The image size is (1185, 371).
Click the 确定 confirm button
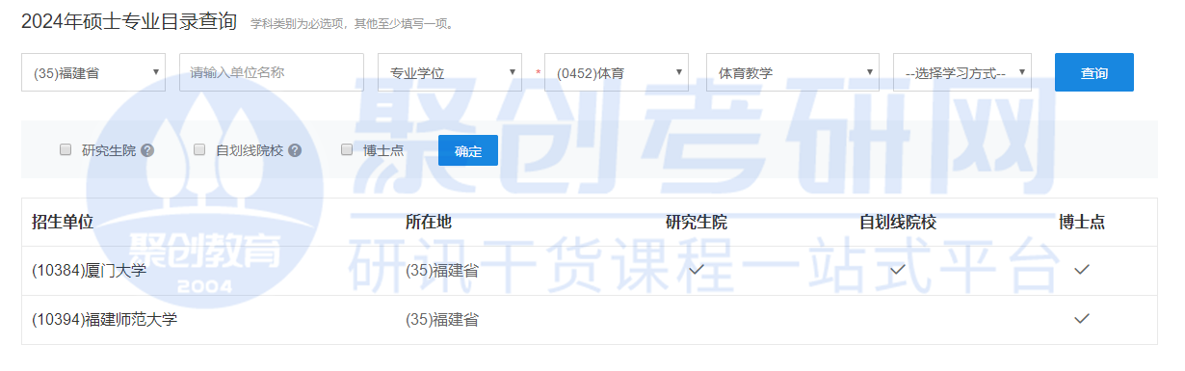click(x=468, y=150)
